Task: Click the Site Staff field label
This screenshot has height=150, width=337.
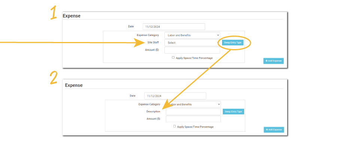Action: (x=153, y=42)
